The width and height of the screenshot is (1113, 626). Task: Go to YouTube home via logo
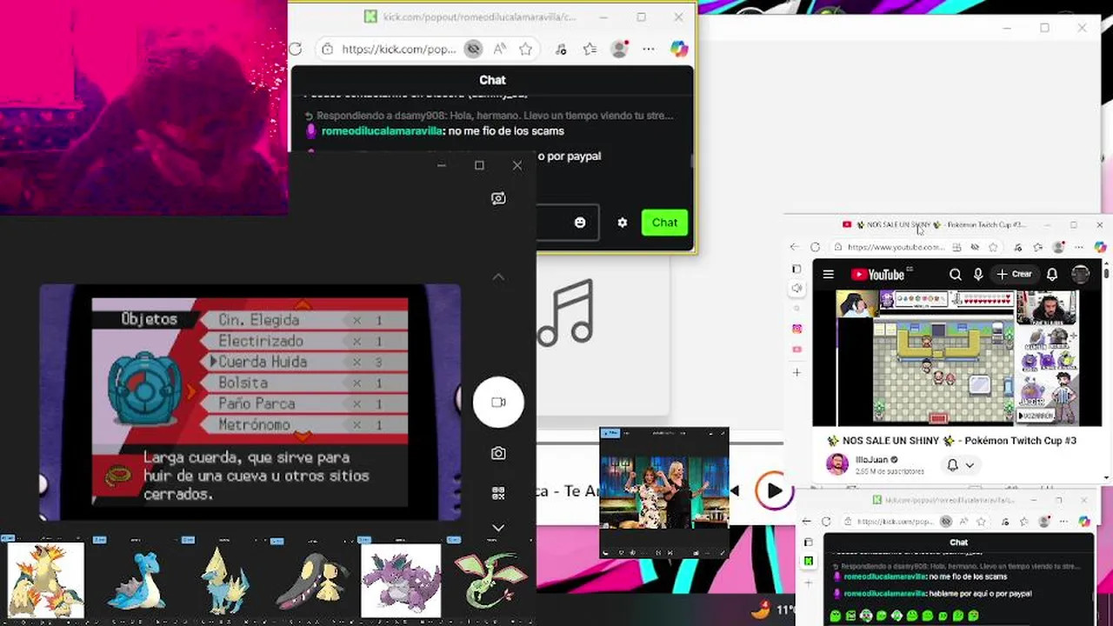coord(878,275)
